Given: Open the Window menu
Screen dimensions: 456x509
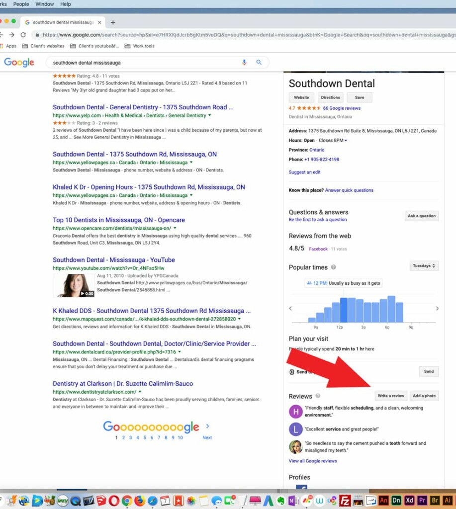Looking at the screenshot, I should (44, 4).
